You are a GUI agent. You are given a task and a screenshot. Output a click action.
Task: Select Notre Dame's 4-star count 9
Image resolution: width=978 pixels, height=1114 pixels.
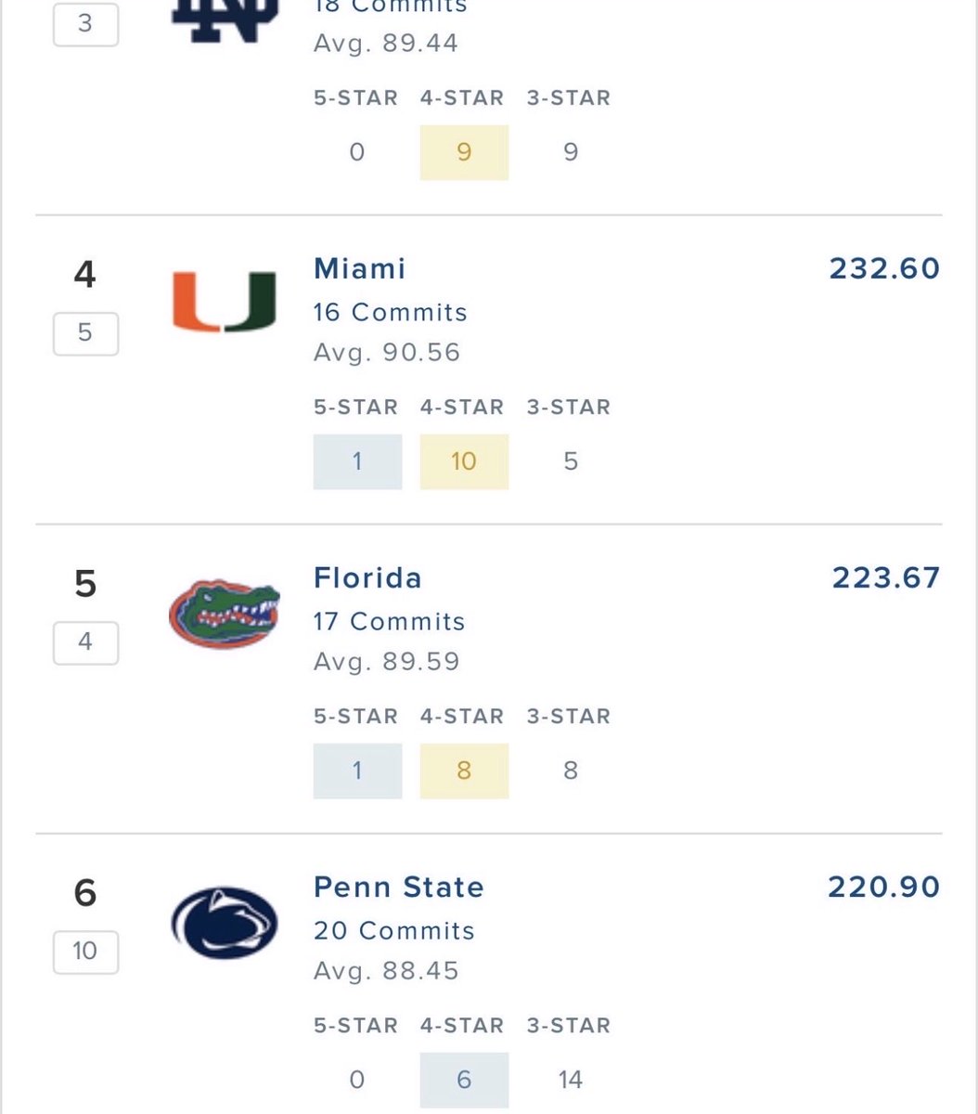point(464,152)
